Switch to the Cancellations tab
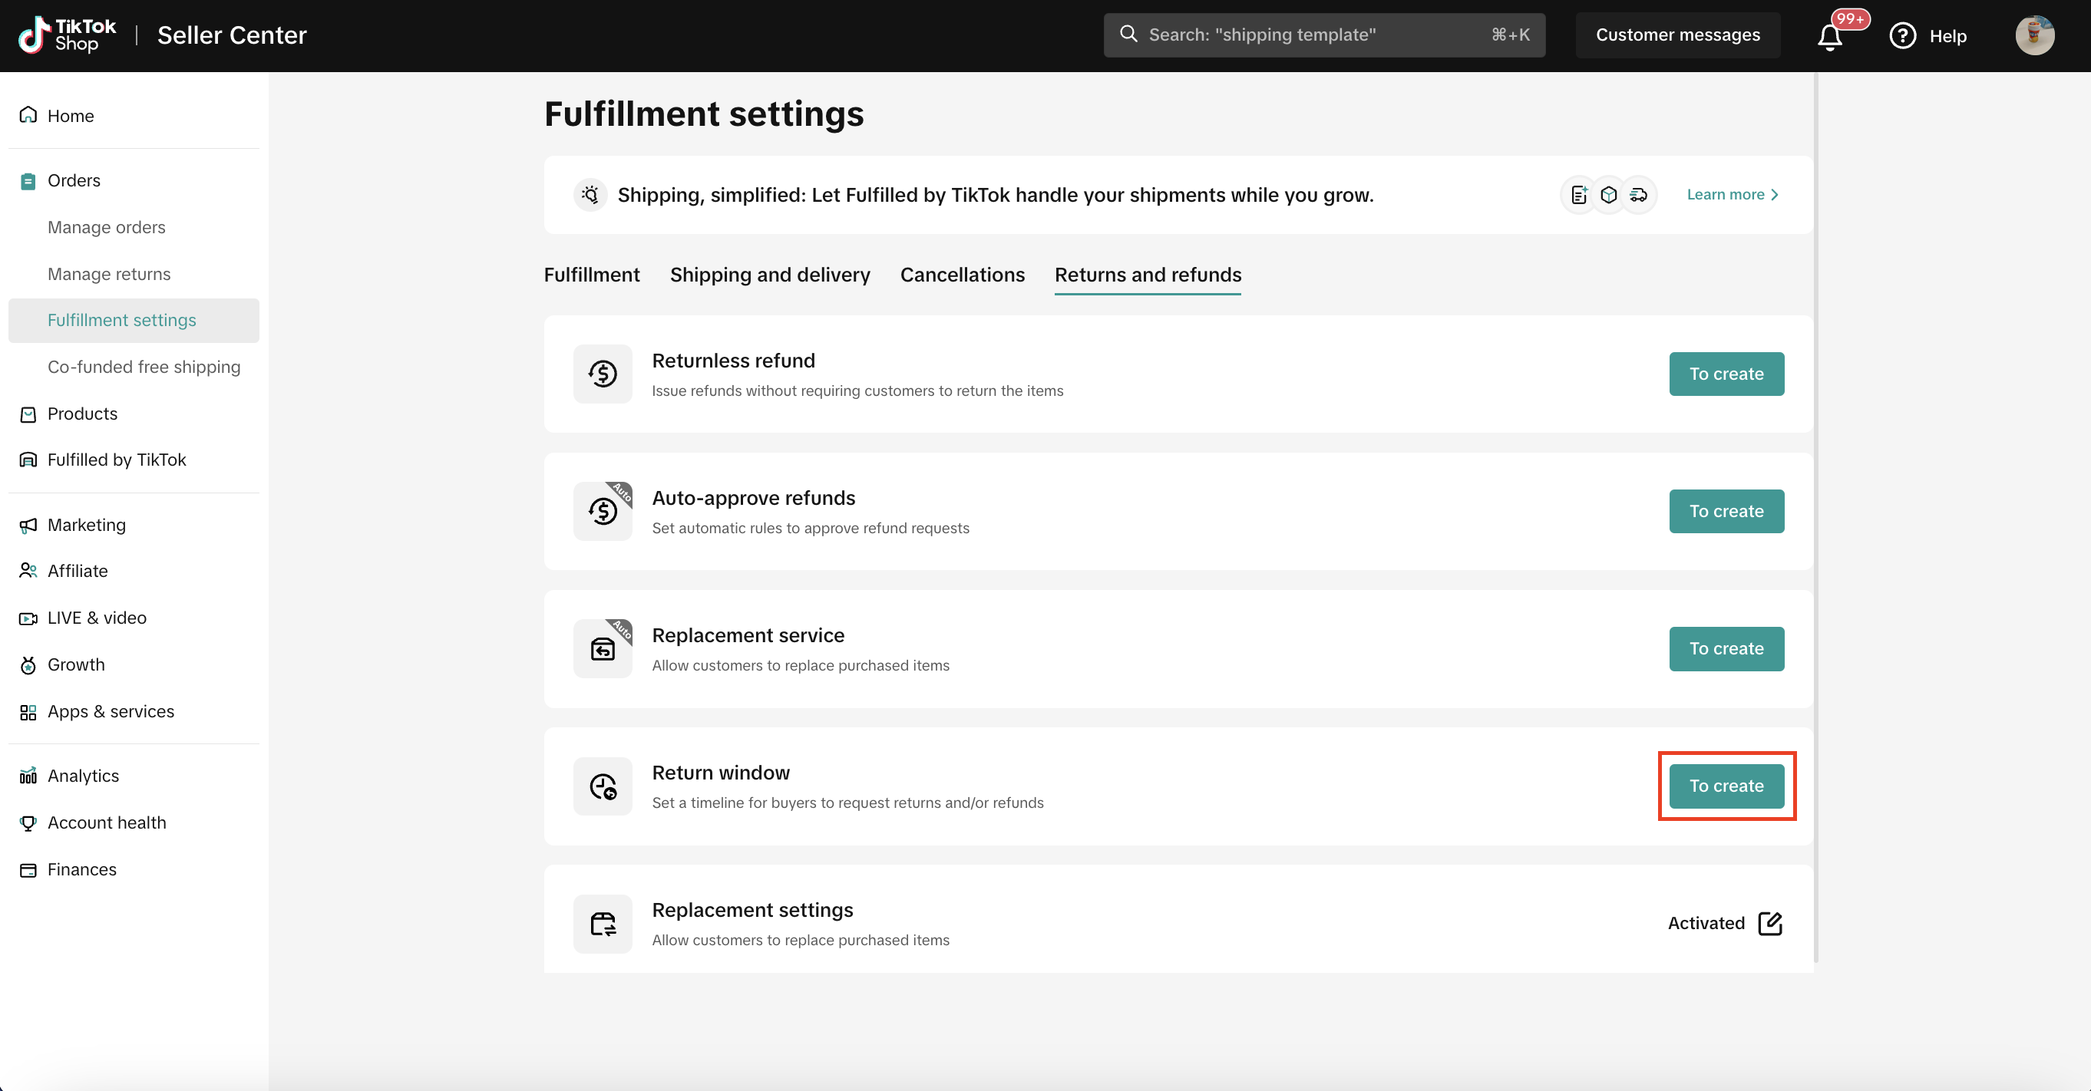2091x1091 pixels. (x=962, y=275)
